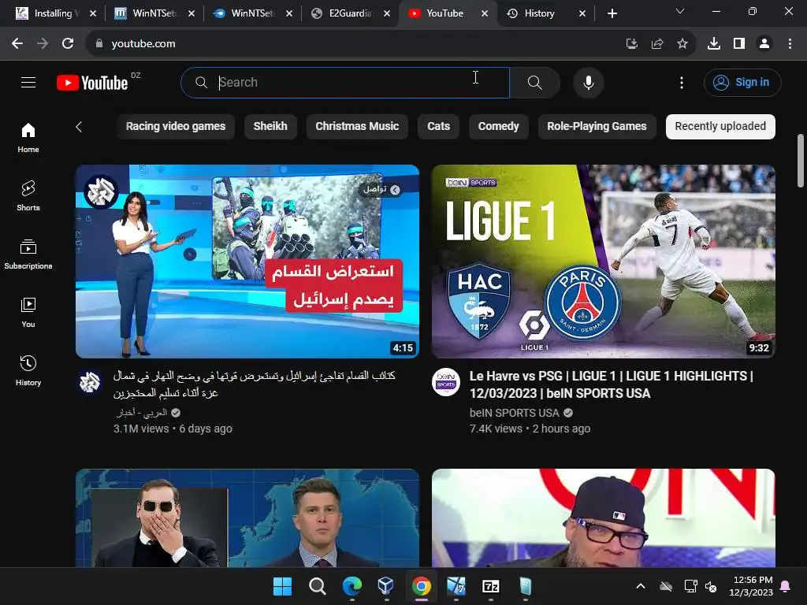The image size is (807, 605).
Task: Open the Arabic news video thumbnail
Action: coord(247,262)
